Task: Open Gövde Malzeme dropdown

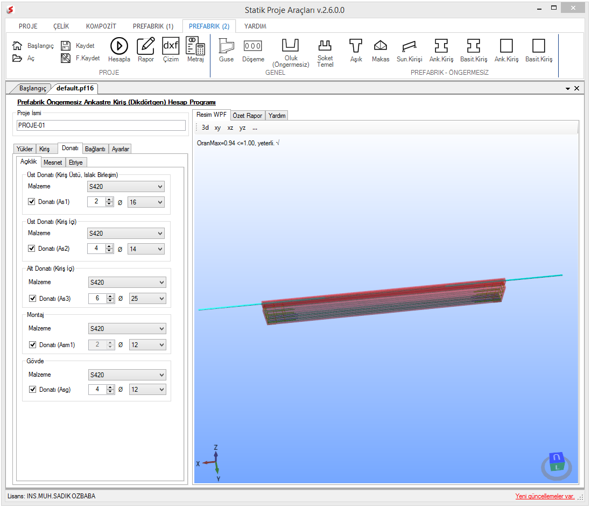Action: point(127,375)
